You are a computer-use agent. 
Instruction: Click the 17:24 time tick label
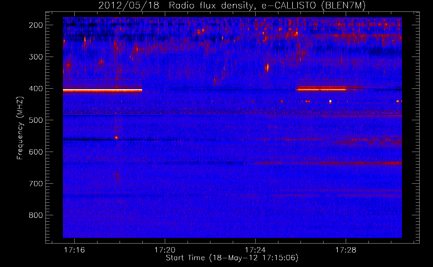pos(256,250)
